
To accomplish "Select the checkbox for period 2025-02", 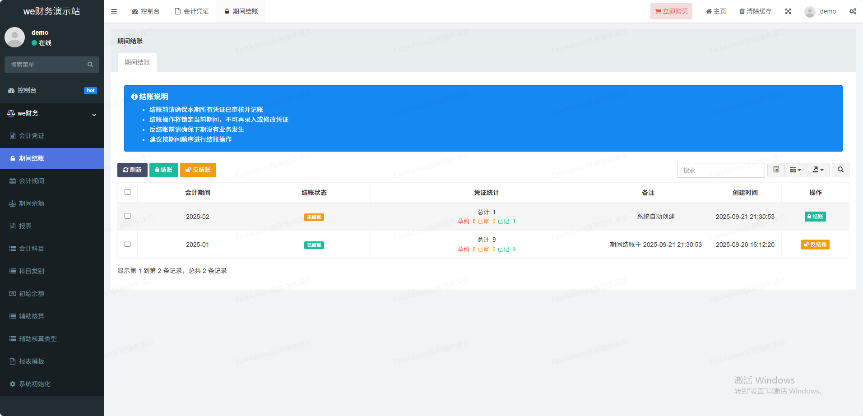I will coord(127,216).
